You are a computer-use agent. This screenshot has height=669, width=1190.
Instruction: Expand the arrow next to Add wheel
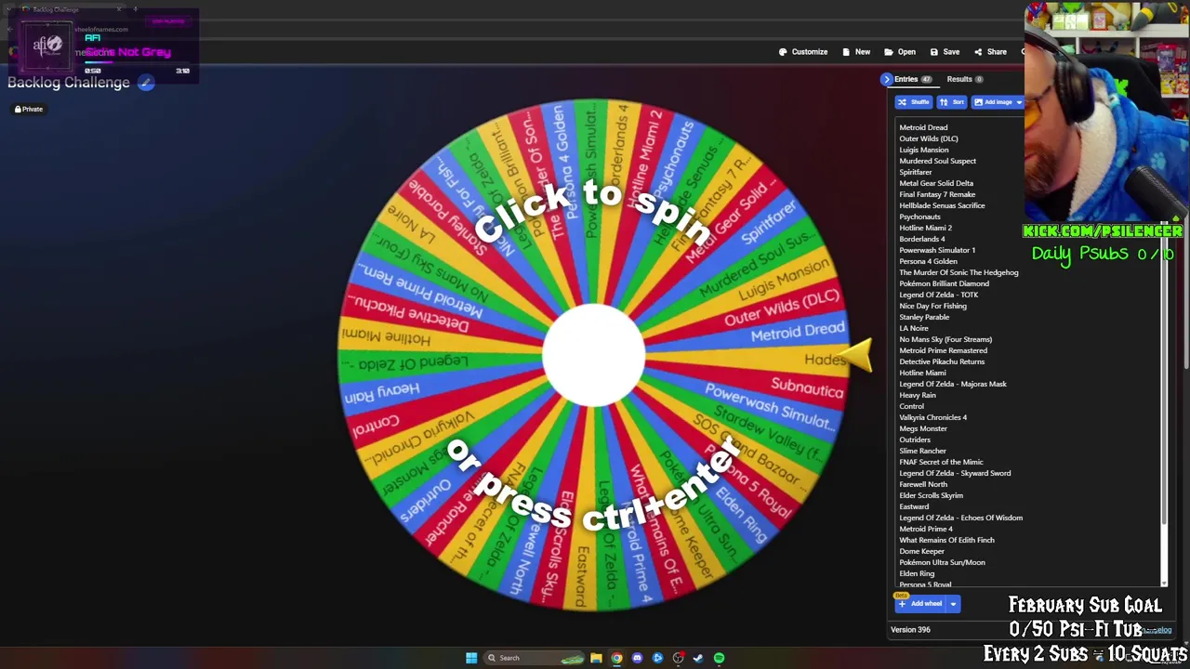point(953,604)
